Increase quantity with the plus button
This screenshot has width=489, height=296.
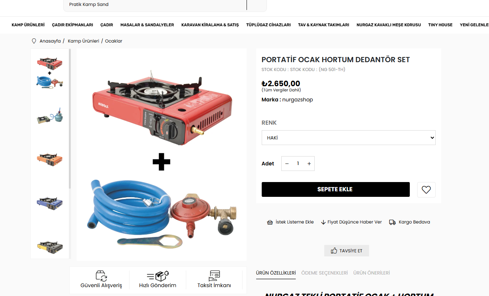coord(309,164)
